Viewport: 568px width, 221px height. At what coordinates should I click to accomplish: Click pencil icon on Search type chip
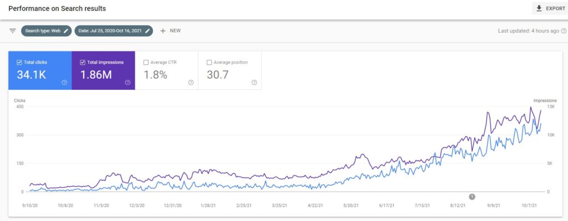(x=66, y=31)
